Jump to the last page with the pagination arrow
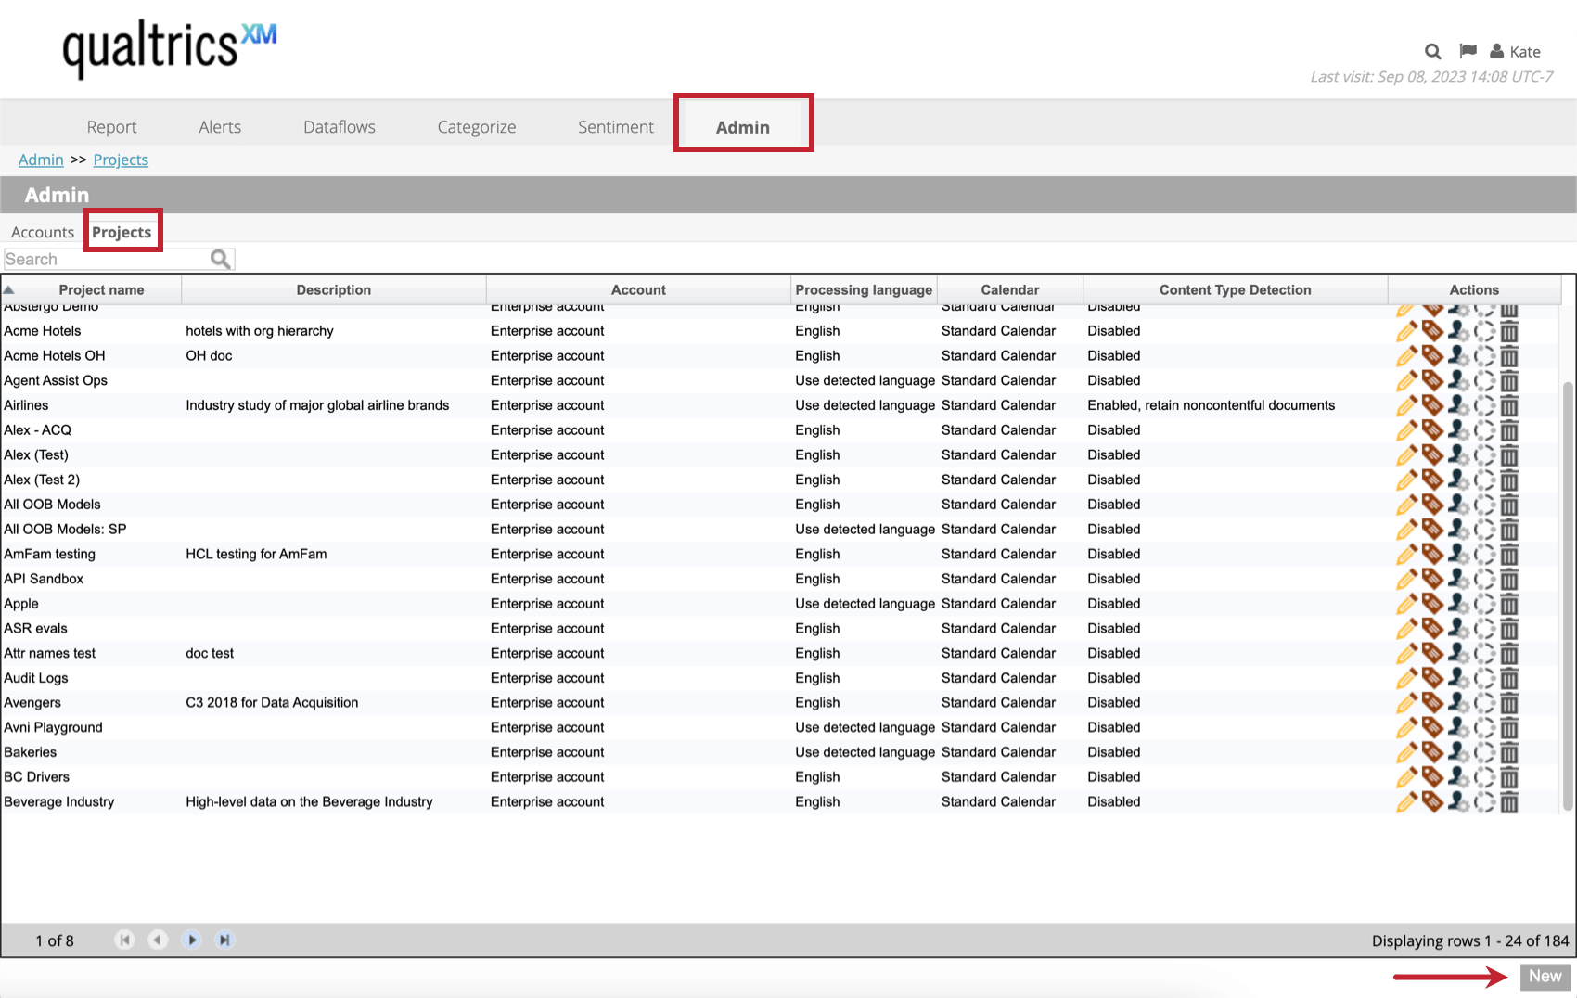The width and height of the screenshot is (1577, 998). (224, 940)
